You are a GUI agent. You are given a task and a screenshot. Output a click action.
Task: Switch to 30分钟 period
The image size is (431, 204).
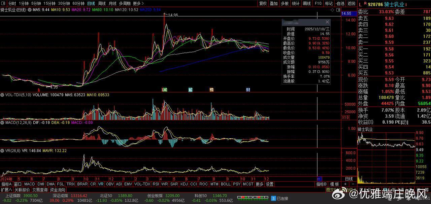click(64, 3)
